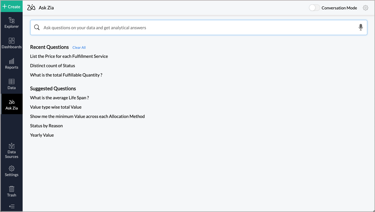Collapse the left sidebar panel
This screenshot has width=375, height=212.
tap(11, 206)
